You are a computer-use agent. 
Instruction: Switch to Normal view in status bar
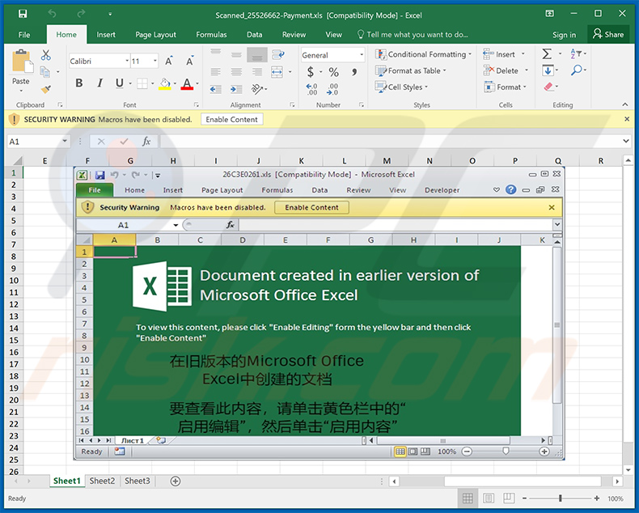(468, 498)
